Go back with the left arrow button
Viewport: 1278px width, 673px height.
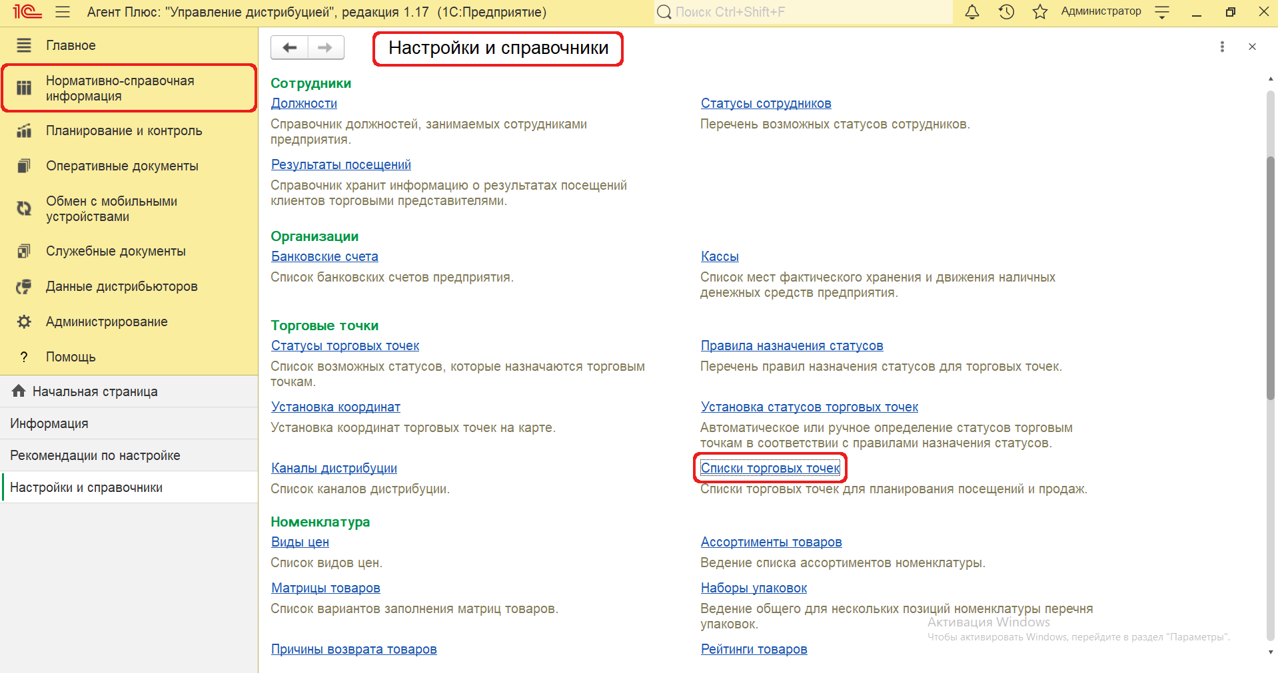[289, 47]
